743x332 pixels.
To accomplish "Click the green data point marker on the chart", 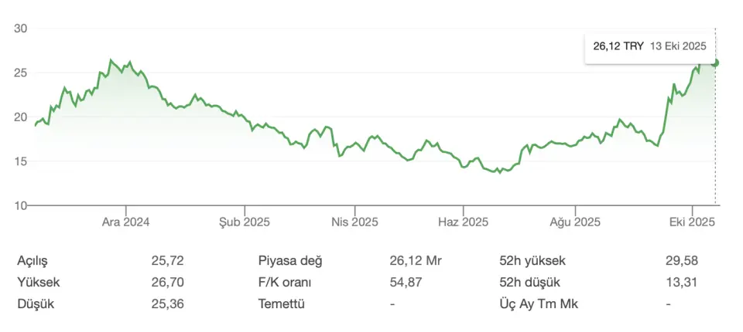I will coord(716,63).
